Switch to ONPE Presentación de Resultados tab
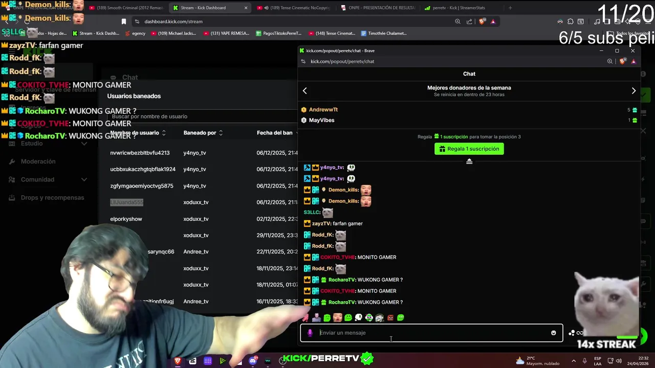Image resolution: width=655 pixels, height=368 pixels. [378, 8]
